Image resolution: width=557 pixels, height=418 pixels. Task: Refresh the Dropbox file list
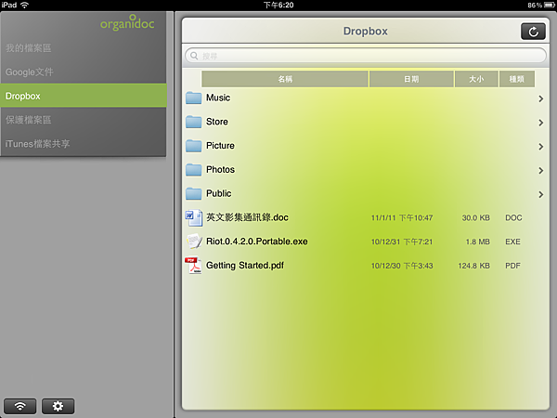click(533, 32)
